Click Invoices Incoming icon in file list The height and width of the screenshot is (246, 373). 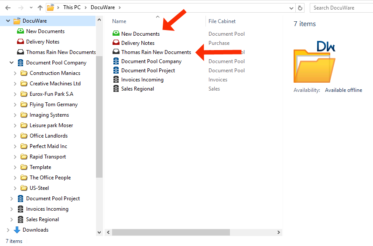(116, 79)
